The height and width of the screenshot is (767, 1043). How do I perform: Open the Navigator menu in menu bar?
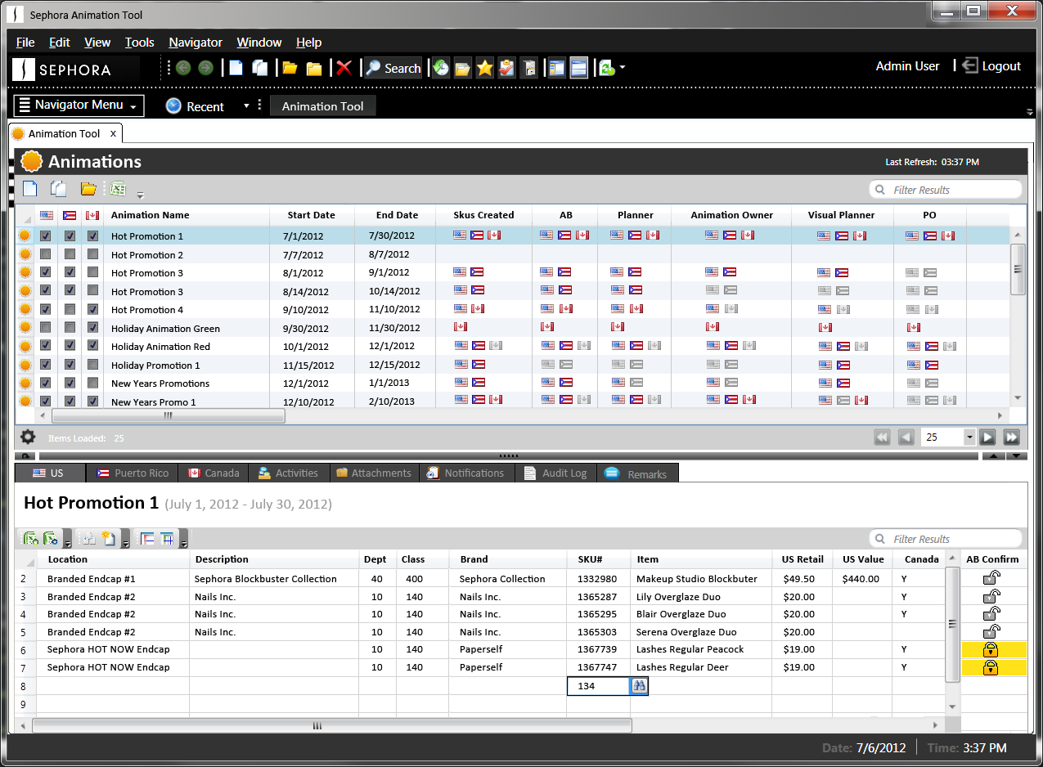(x=196, y=43)
